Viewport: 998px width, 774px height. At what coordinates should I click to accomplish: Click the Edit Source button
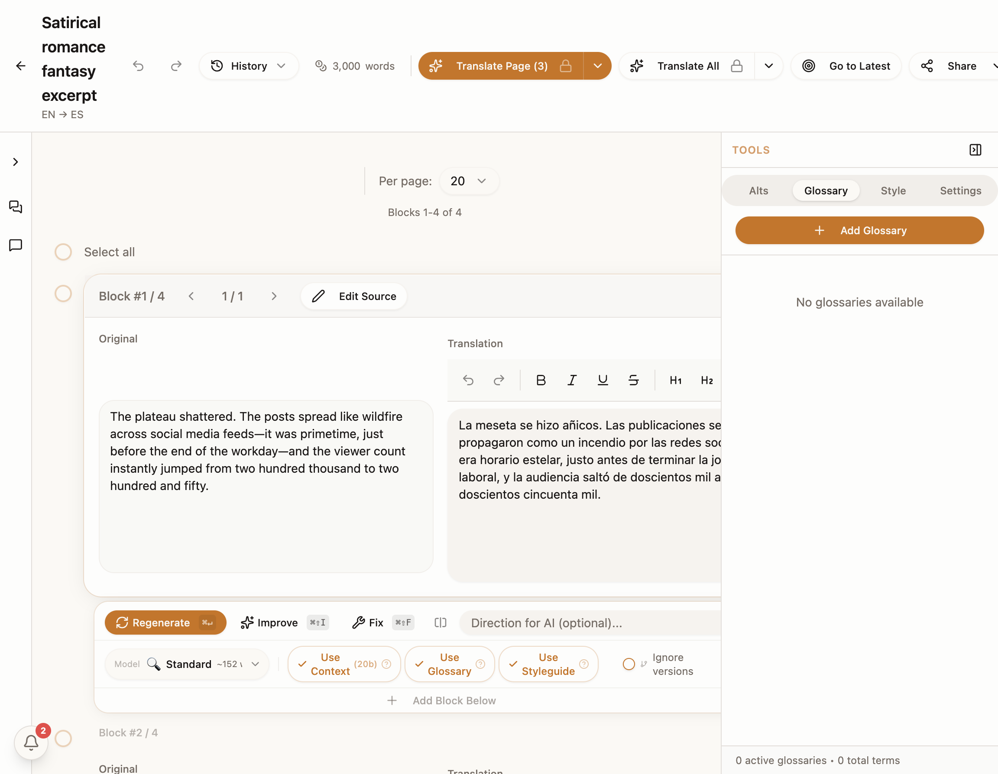[354, 296]
